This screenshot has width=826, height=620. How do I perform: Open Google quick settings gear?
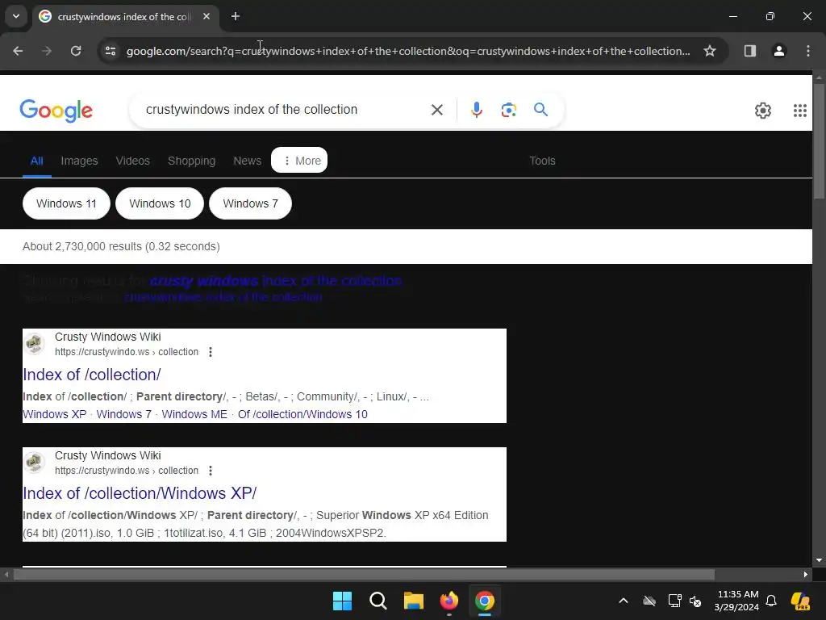coord(763,110)
